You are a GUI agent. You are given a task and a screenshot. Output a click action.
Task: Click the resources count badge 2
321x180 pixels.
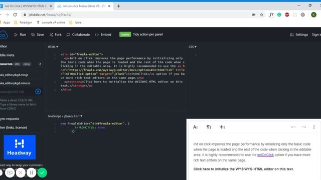pos(40,64)
